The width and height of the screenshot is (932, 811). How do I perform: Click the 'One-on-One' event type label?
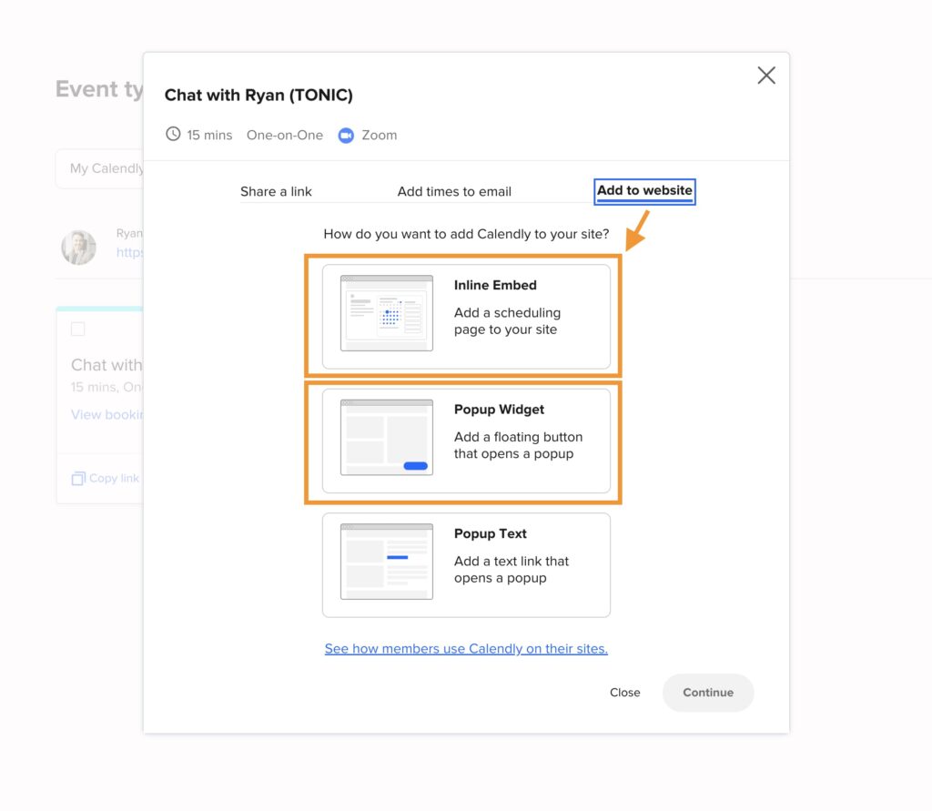pos(285,136)
